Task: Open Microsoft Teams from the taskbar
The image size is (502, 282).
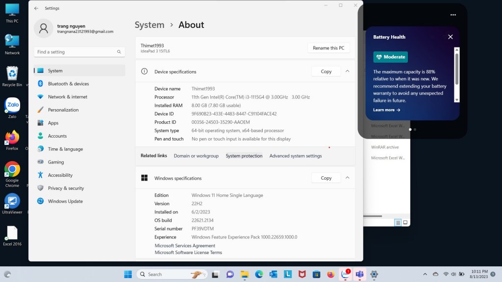Action: pyautogui.click(x=359, y=274)
